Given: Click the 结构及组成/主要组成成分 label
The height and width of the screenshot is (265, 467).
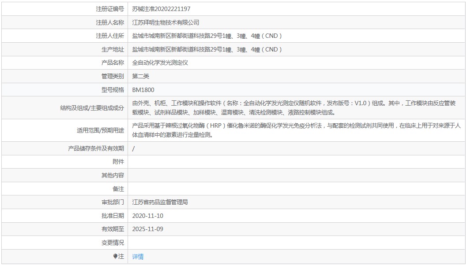Looking at the screenshot, I should [x=92, y=108].
